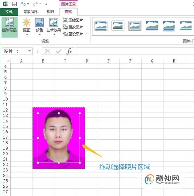Select row 8 header
Screen dimensions: 194x196
(5, 88)
